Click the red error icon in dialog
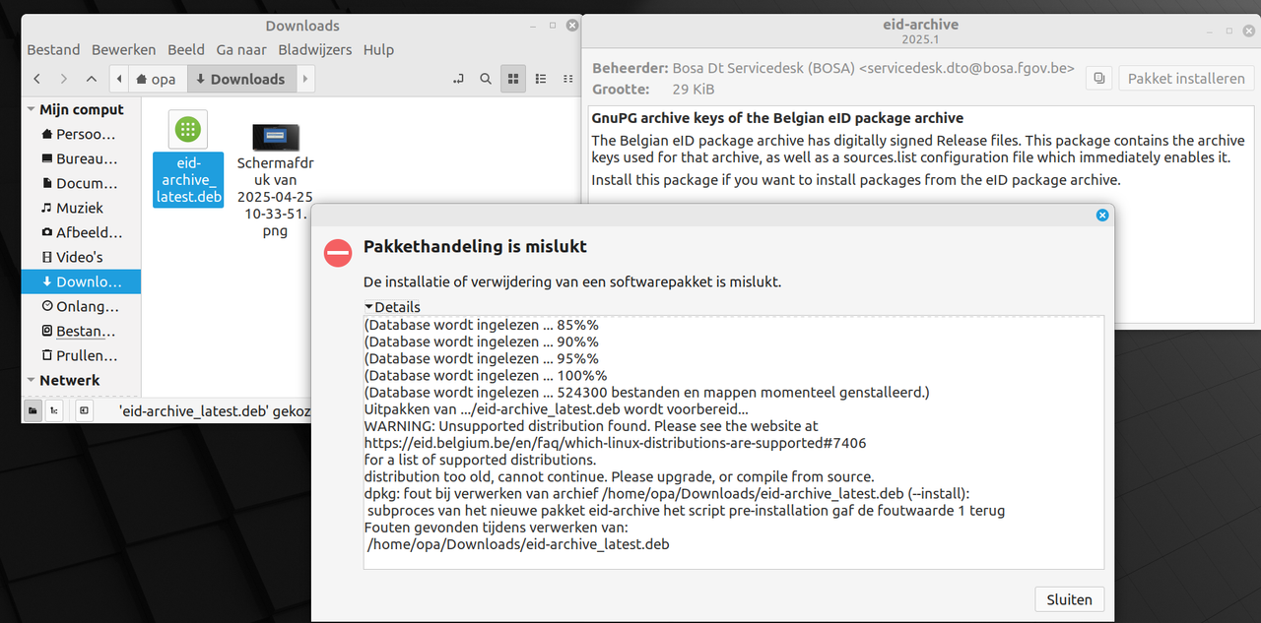Image resolution: width=1261 pixels, height=623 pixels. tap(338, 253)
